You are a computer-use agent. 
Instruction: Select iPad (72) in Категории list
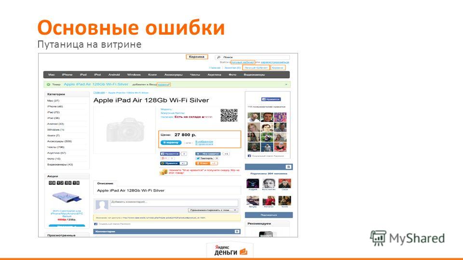[x=53, y=112]
